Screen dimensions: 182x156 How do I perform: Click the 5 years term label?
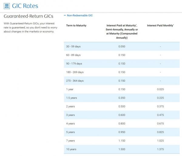point(71,132)
